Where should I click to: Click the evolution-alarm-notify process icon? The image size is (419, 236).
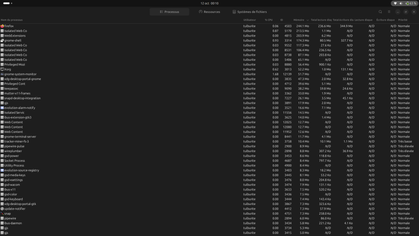[x=2, y=108]
